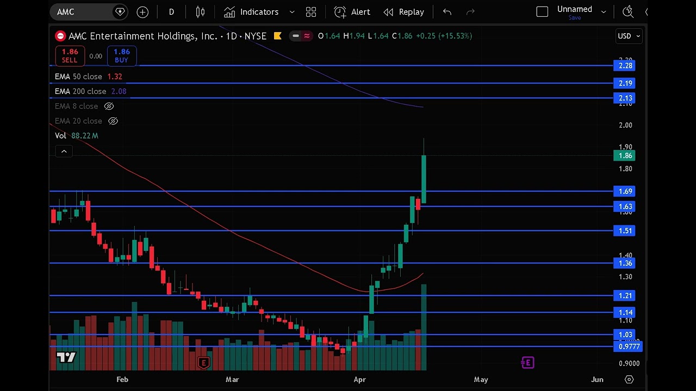Screen dimensions: 696x391
Task: Open the USD currency dropdown
Action: coord(629,36)
